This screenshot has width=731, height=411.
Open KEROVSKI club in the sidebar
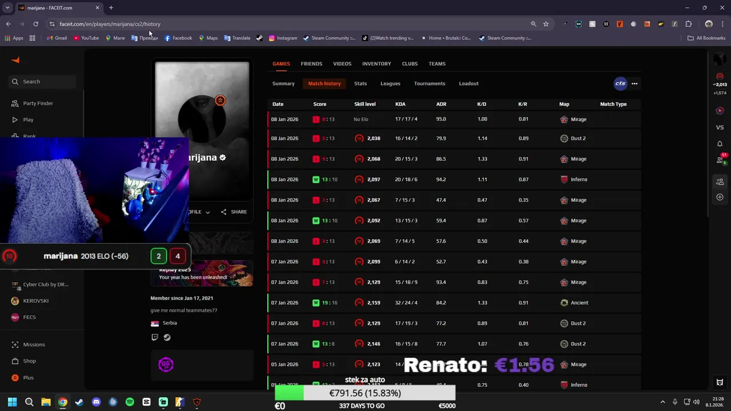point(30,301)
